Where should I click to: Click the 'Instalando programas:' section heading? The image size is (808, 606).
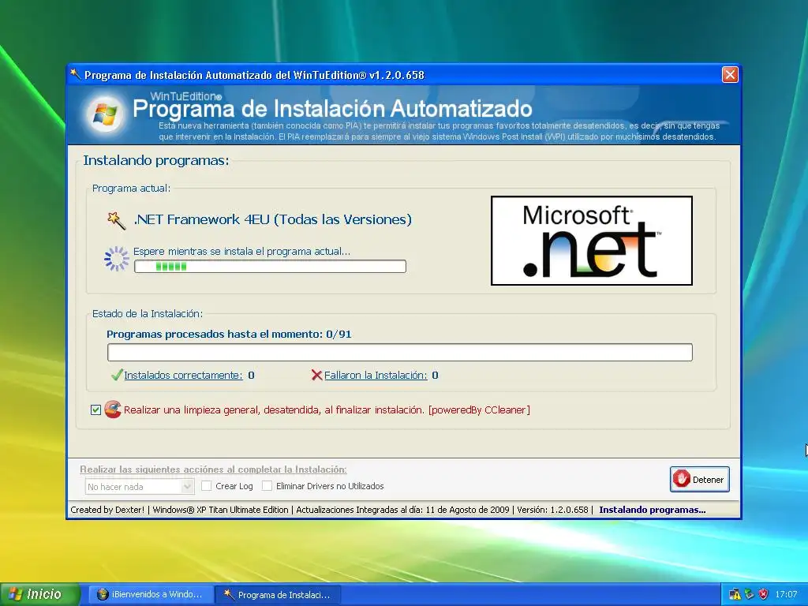coord(156,160)
